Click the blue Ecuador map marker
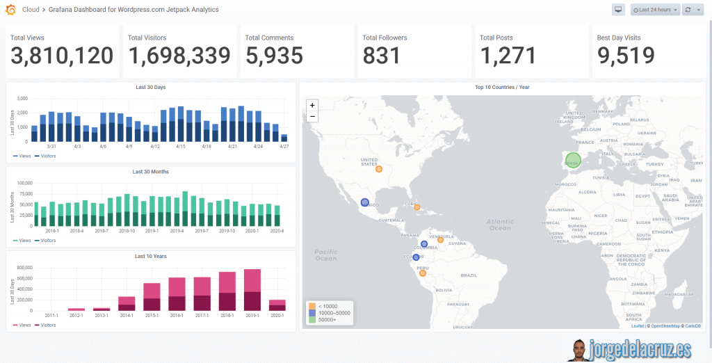This screenshot has width=712, height=363. (x=416, y=257)
